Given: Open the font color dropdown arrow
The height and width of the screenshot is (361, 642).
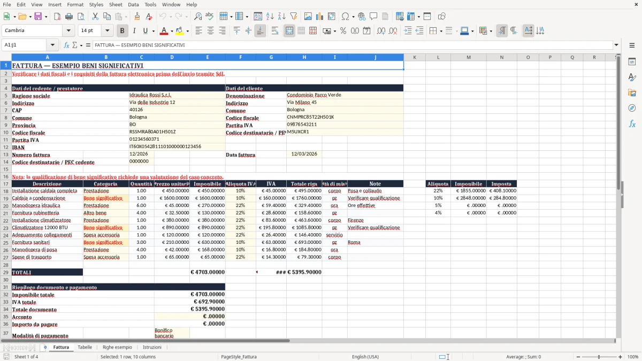Looking at the screenshot, I should point(172,31).
